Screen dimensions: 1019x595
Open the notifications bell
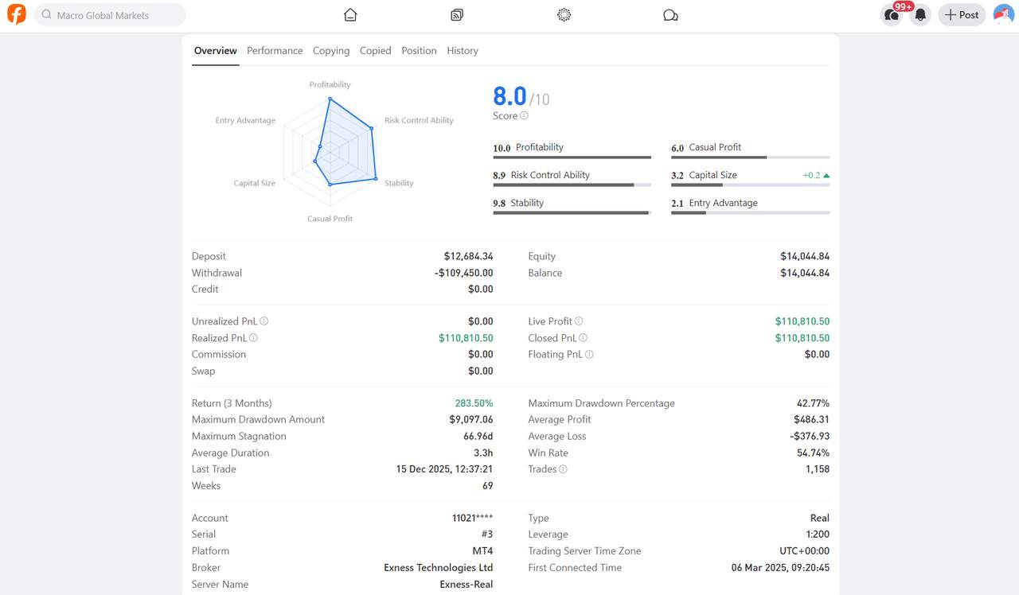[x=920, y=14]
